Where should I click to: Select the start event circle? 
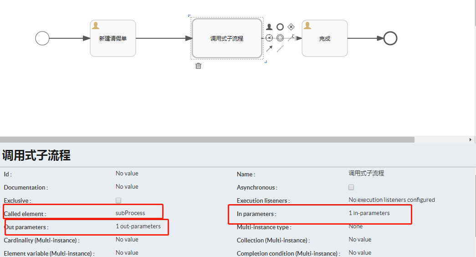42,38
